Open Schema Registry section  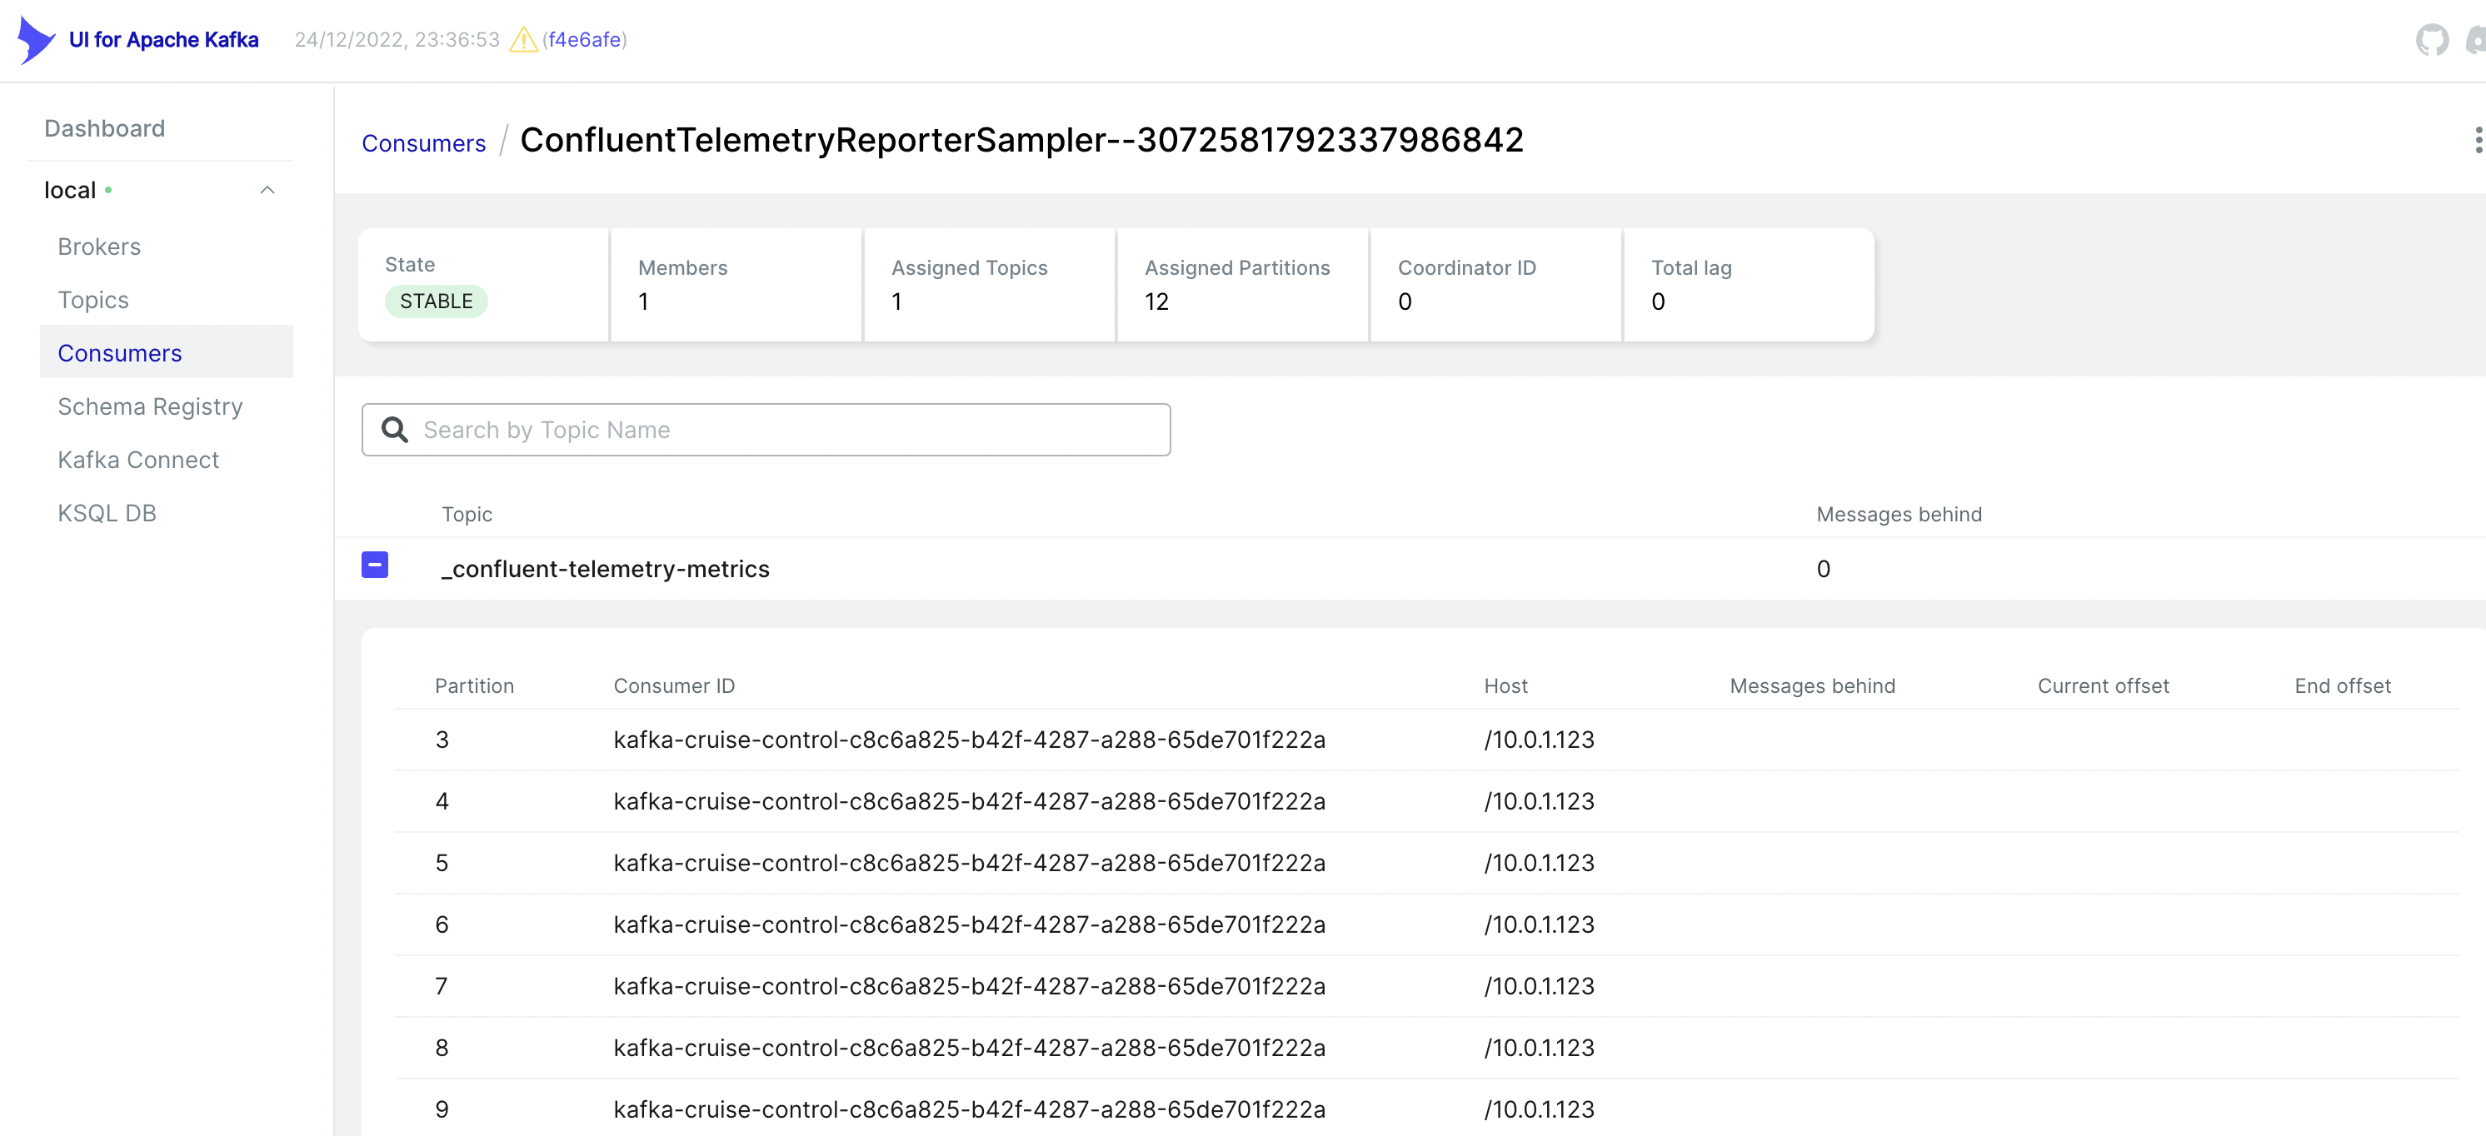tap(151, 406)
